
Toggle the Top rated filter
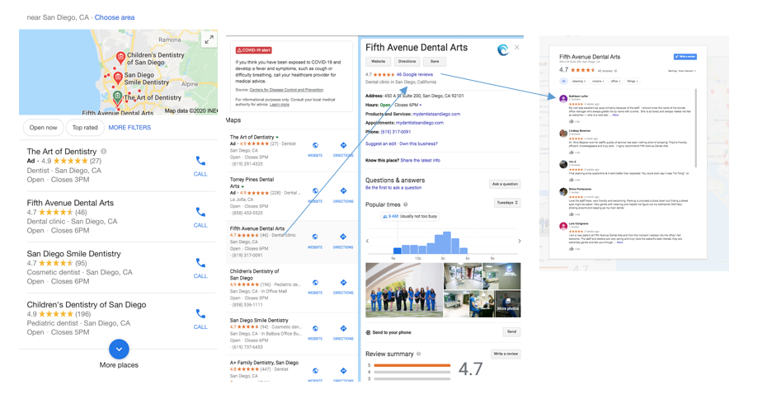(85, 128)
